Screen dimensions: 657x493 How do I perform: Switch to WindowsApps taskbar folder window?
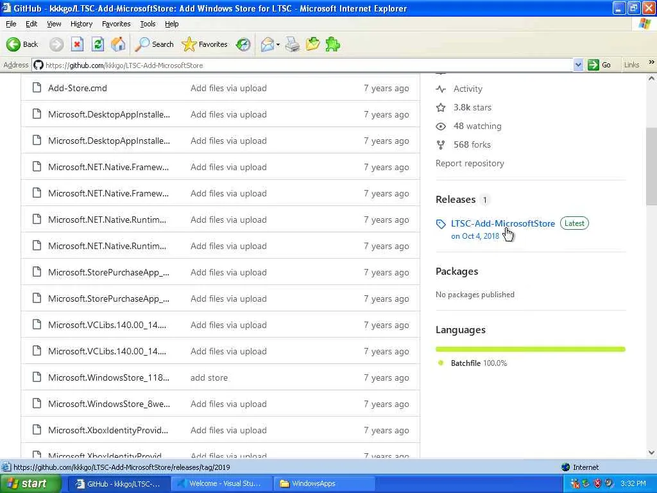(x=323, y=483)
